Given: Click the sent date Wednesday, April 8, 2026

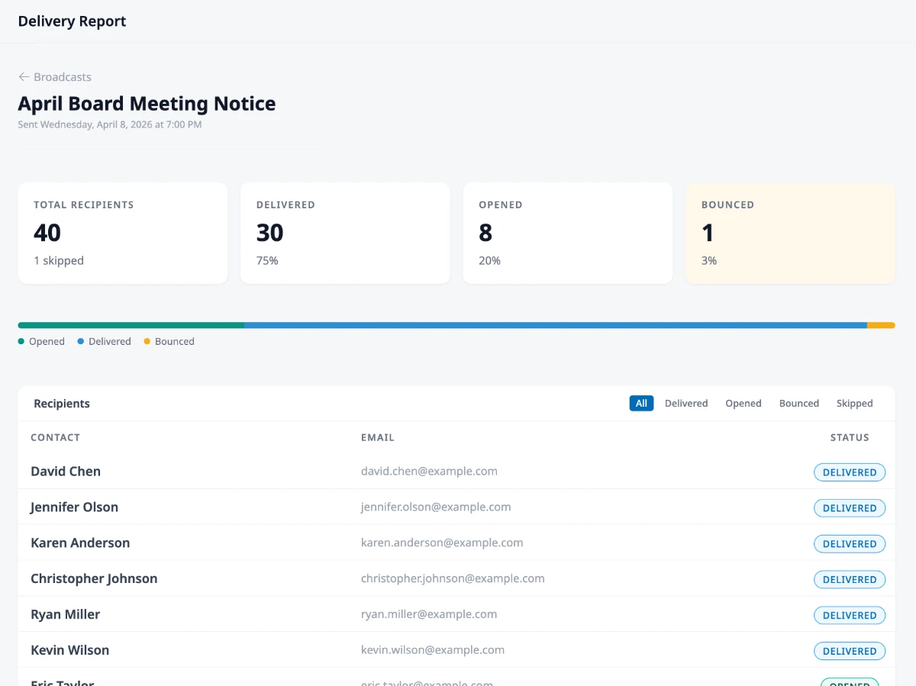Looking at the screenshot, I should (110, 124).
